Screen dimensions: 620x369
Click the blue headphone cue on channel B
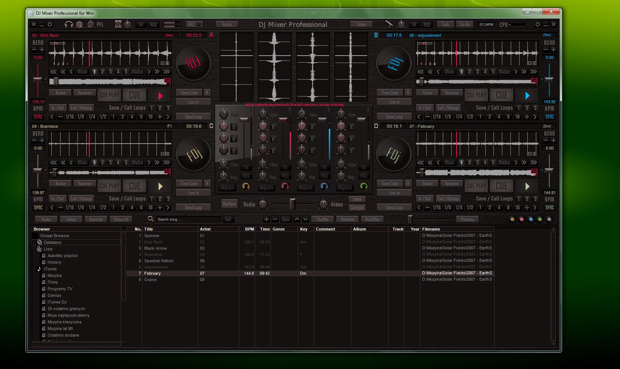click(324, 186)
